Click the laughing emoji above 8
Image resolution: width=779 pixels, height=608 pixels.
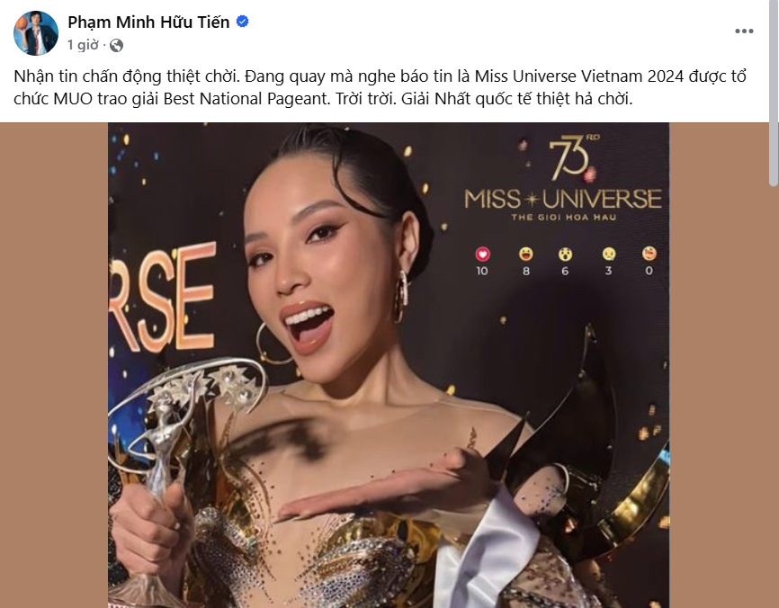(x=525, y=255)
